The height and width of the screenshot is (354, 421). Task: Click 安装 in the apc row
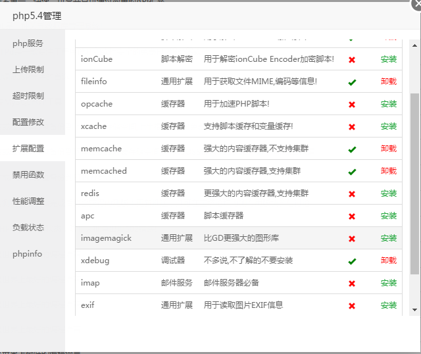pyautogui.click(x=389, y=216)
